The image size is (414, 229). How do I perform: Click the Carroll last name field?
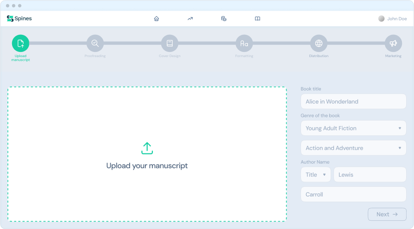(x=353, y=195)
